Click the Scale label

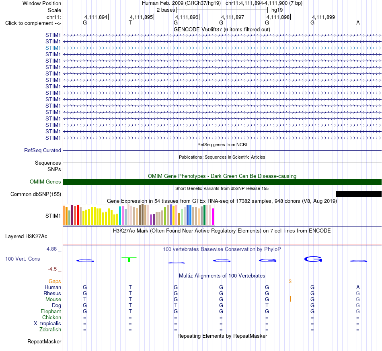pyautogui.click(x=54, y=10)
